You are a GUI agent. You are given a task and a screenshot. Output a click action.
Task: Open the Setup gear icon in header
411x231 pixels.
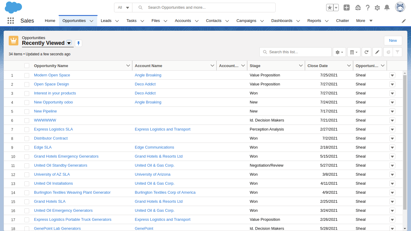click(377, 8)
